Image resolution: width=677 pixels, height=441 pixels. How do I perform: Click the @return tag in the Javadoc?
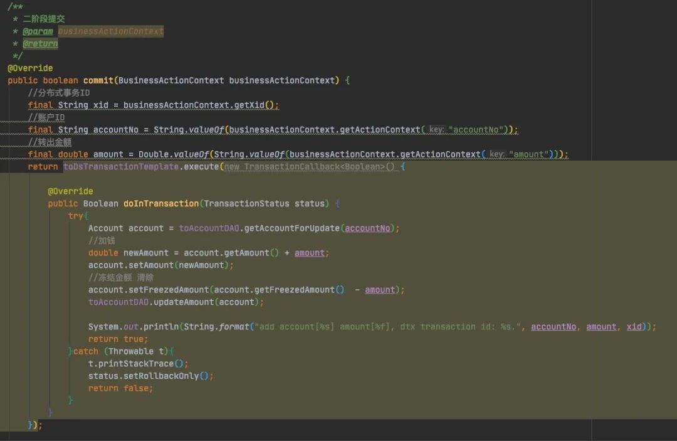click(x=40, y=43)
